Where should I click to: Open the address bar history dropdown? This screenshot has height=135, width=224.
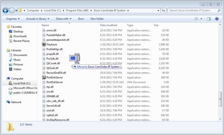pos(158,10)
